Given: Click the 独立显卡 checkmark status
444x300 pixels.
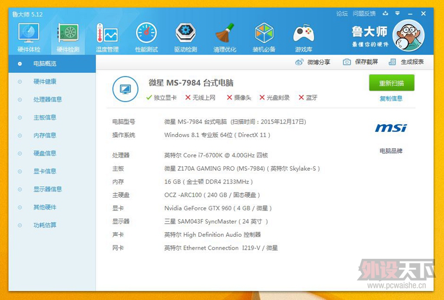Looking at the screenshot, I should [x=161, y=98].
